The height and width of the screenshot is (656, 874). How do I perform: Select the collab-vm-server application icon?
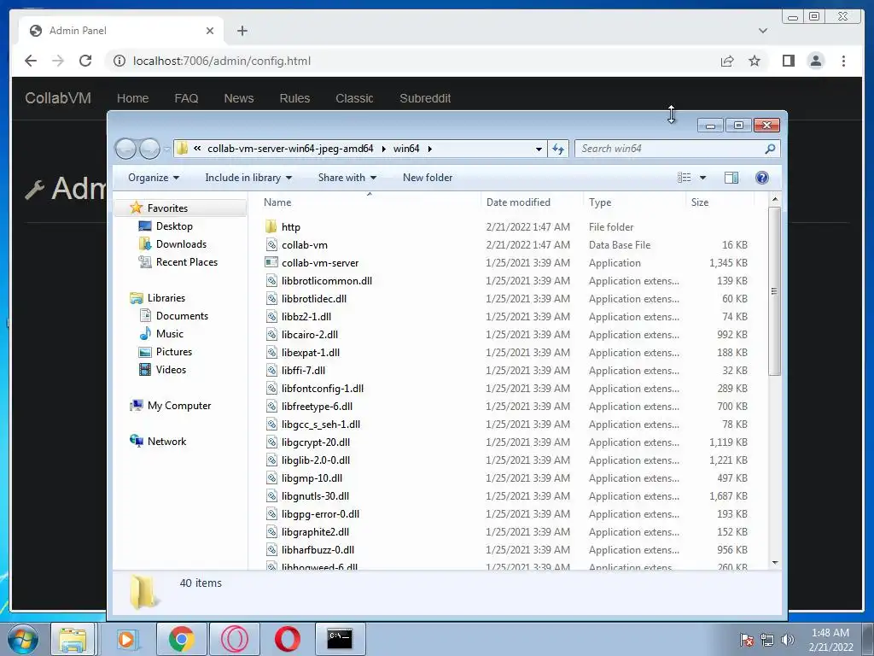271,262
